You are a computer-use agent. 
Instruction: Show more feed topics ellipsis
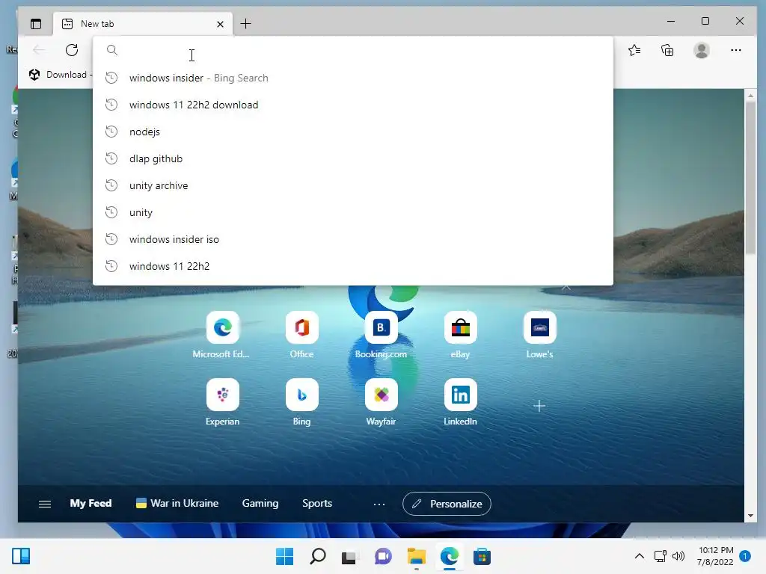(379, 504)
